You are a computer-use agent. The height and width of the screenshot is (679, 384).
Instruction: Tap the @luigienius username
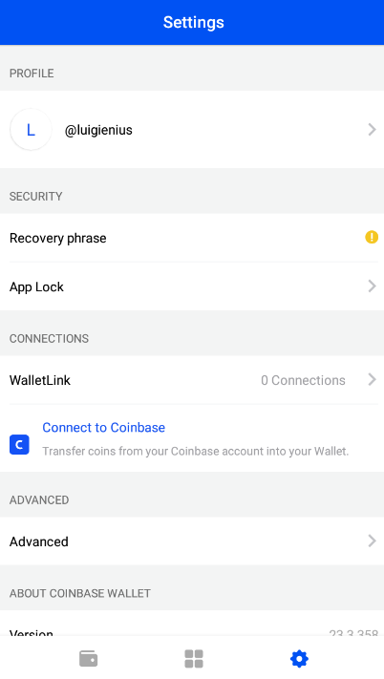98,130
